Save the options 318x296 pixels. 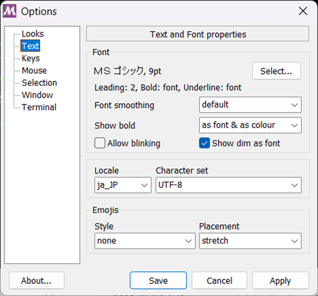coord(158,281)
